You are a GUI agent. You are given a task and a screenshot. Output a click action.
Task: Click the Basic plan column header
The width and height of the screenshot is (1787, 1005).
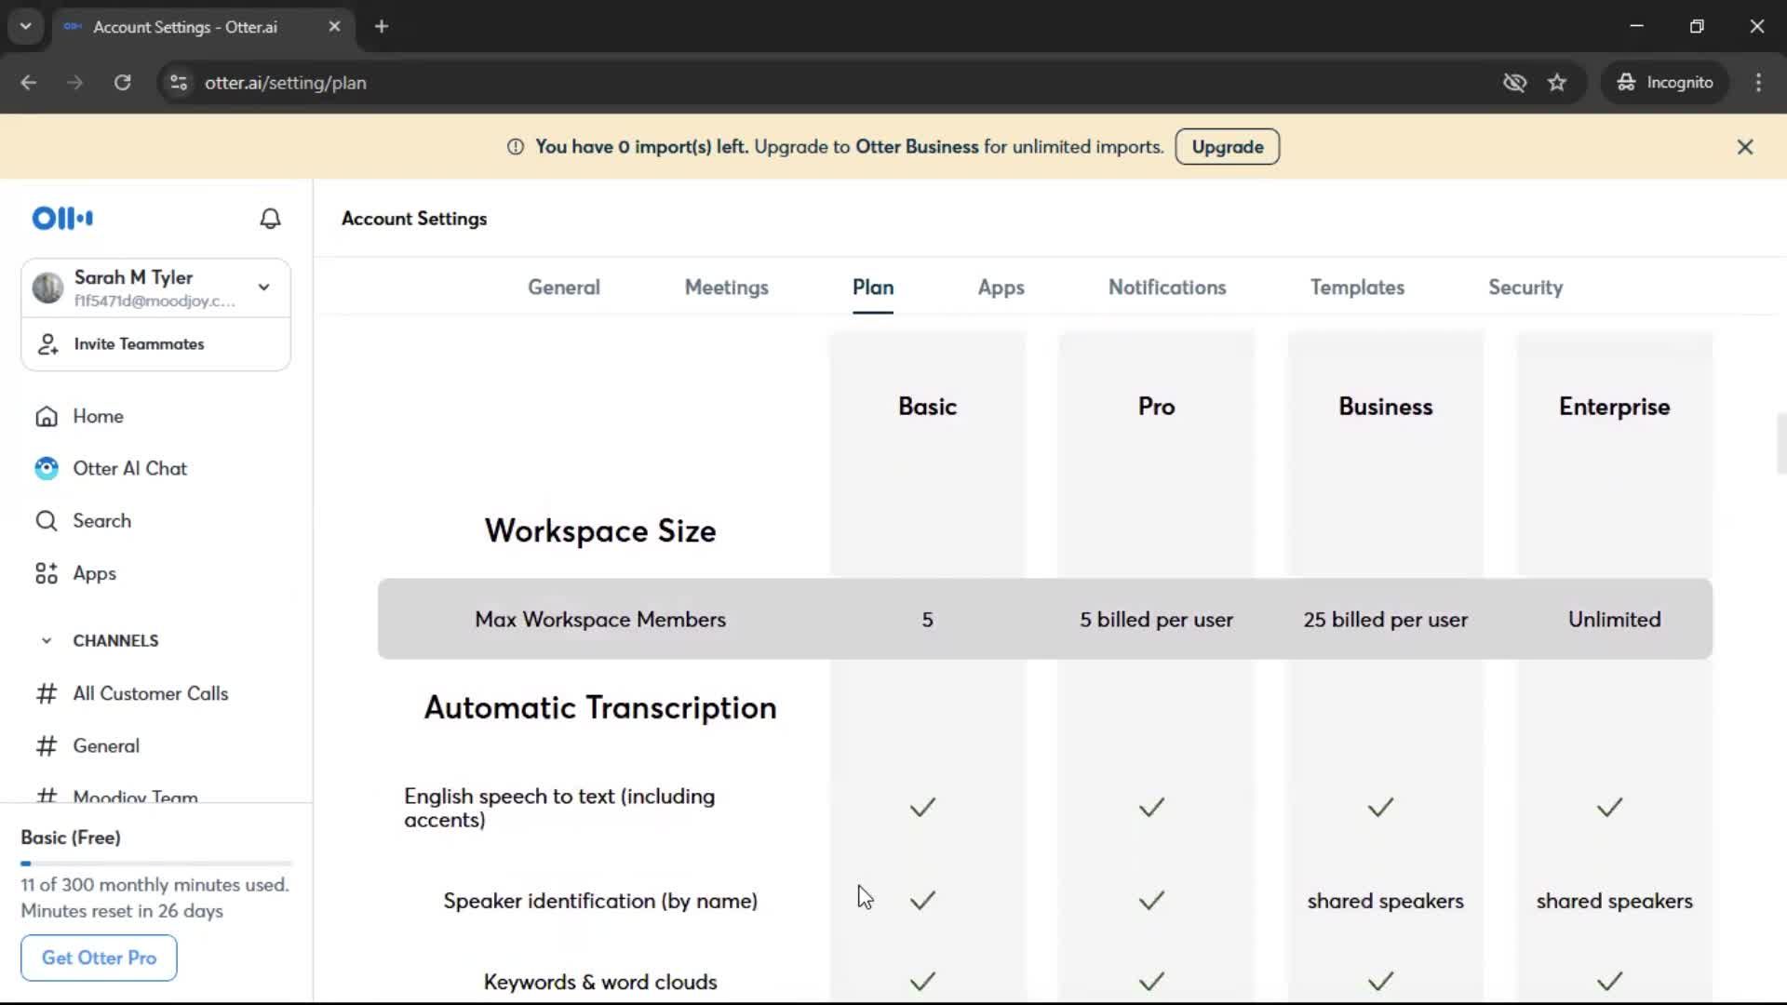927,407
